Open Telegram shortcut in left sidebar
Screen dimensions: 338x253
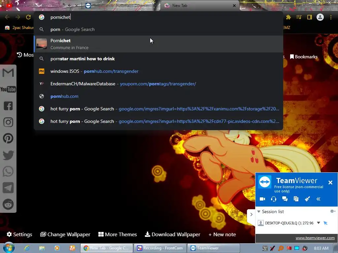click(8, 188)
